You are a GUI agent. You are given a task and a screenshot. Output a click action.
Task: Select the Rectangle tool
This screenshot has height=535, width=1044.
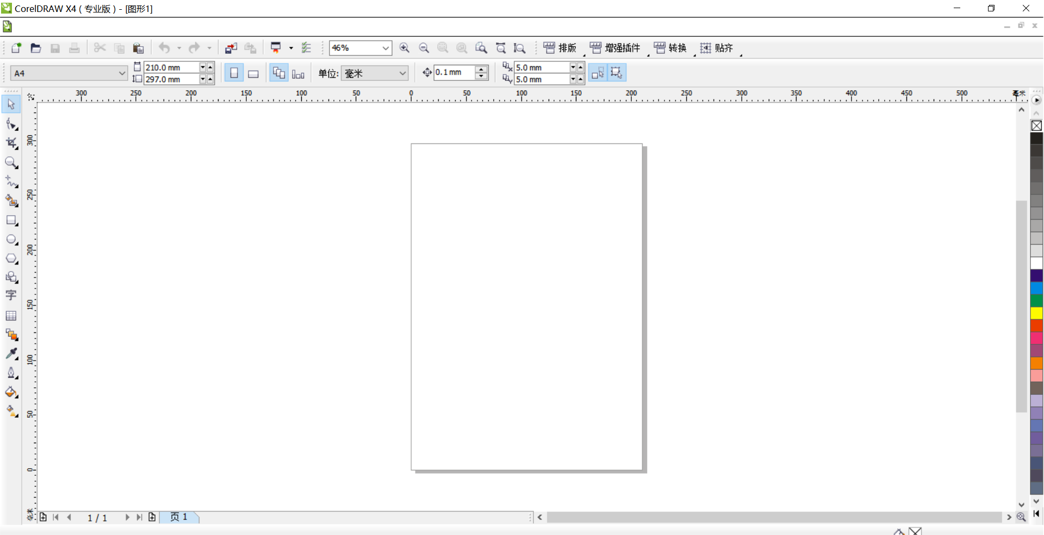11,221
